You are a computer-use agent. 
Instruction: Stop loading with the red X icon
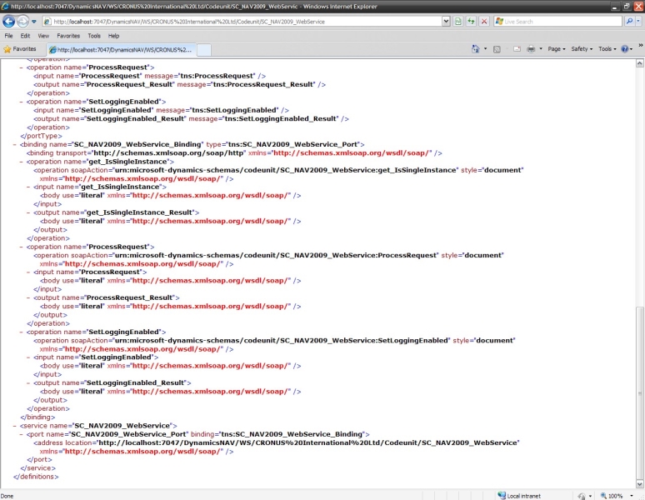pyautogui.click(x=484, y=22)
